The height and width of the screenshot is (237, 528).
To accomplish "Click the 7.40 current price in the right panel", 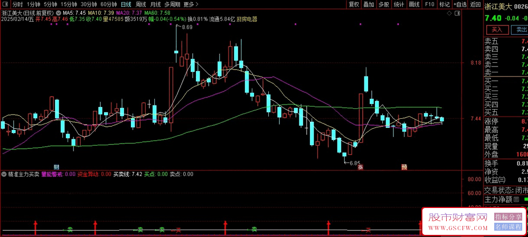I will point(492,18).
